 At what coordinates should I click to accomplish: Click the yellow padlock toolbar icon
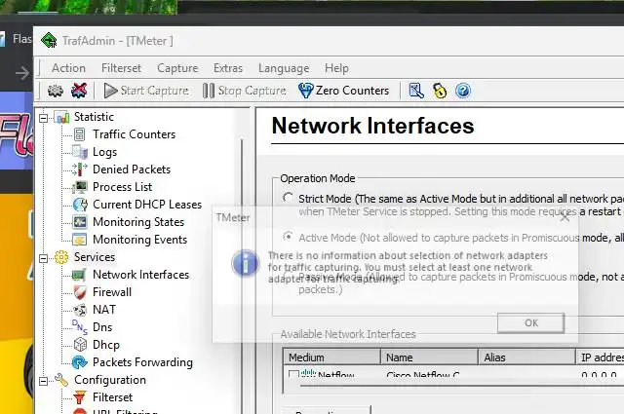440,91
